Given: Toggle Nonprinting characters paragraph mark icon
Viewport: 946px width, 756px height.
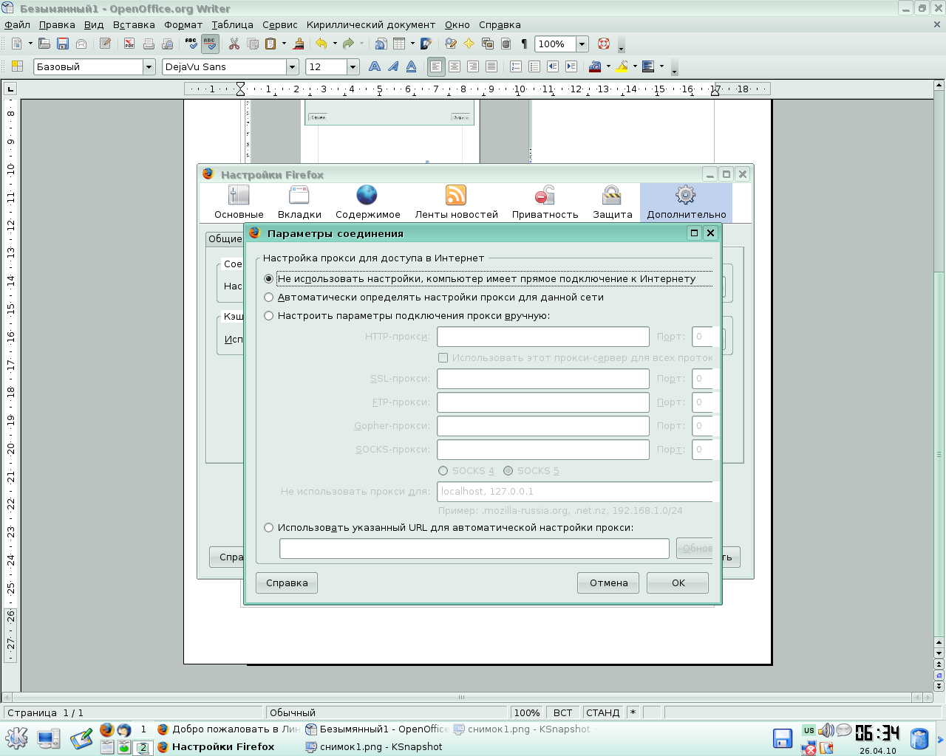Looking at the screenshot, I should (x=524, y=44).
